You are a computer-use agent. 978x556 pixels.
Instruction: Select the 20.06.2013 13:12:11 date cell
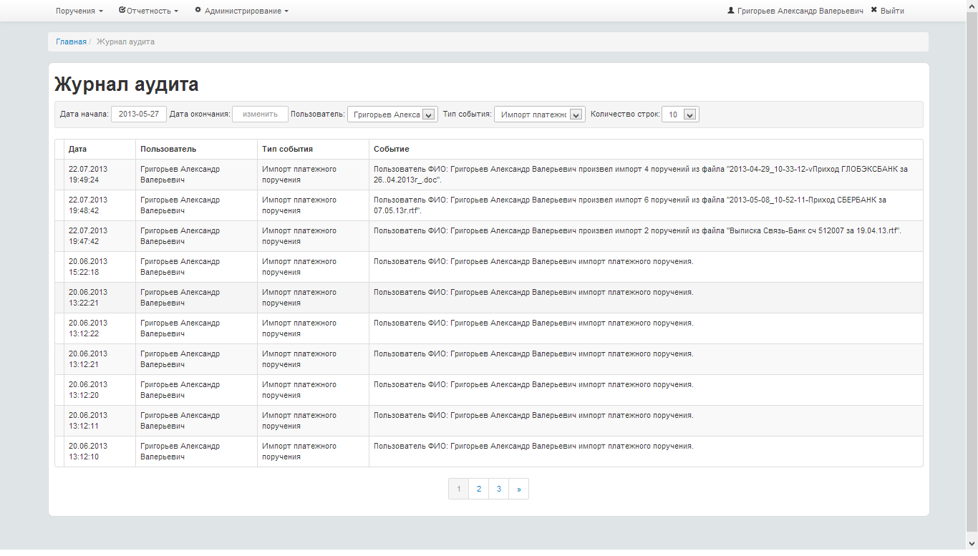(100, 421)
